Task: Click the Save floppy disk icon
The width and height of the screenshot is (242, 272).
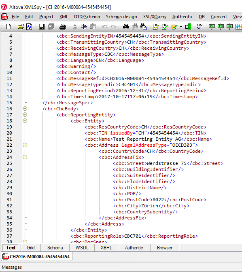Action: click(x=42, y=27)
